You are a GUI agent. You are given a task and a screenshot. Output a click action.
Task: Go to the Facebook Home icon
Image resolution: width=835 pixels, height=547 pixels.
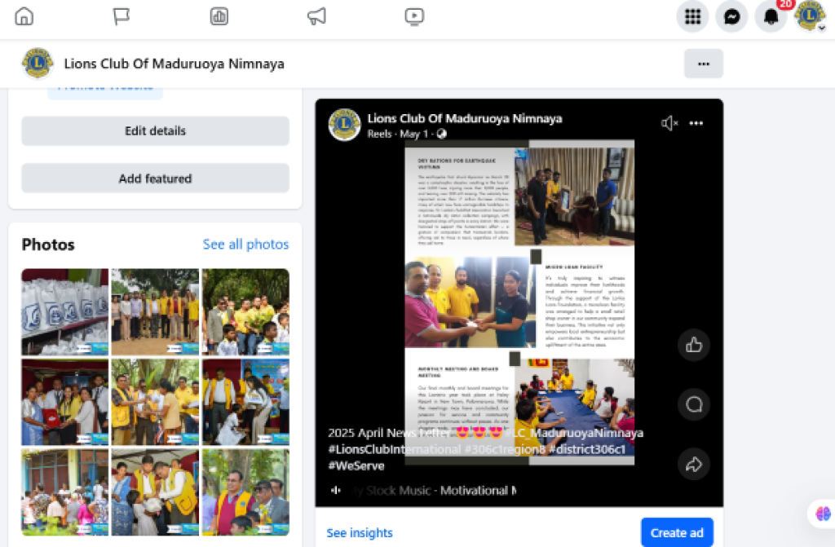click(x=24, y=16)
